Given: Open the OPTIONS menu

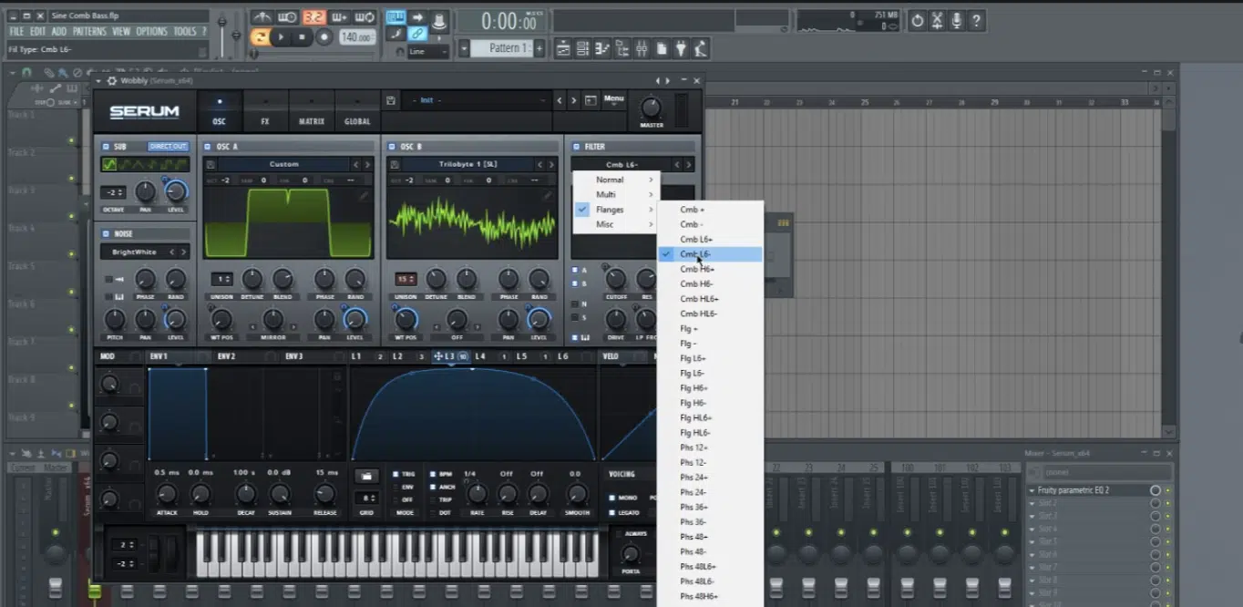Looking at the screenshot, I should point(151,31).
